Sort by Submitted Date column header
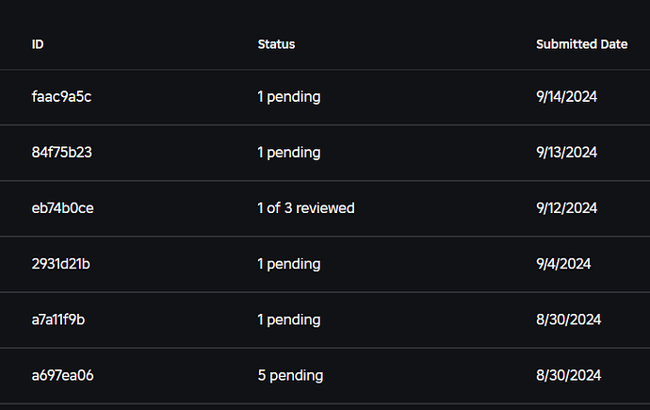This screenshot has width=650, height=410. pyautogui.click(x=581, y=44)
